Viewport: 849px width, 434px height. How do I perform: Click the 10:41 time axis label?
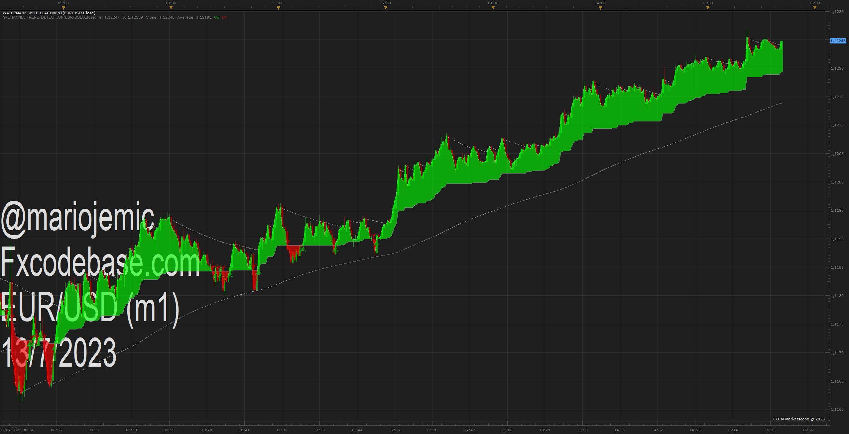pos(244,430)
